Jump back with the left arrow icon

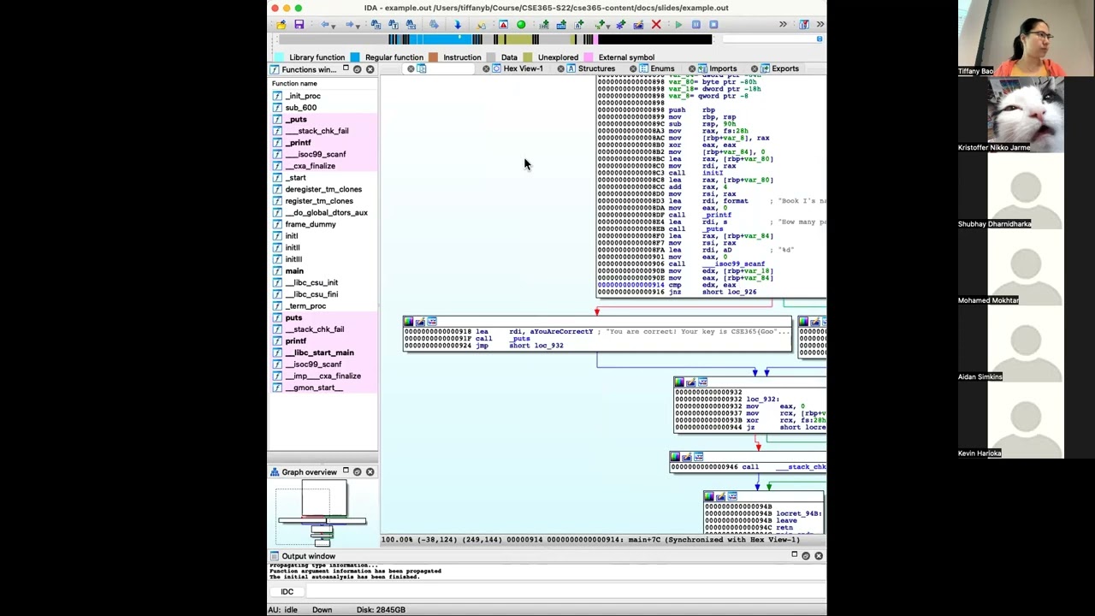click(325, 25)
